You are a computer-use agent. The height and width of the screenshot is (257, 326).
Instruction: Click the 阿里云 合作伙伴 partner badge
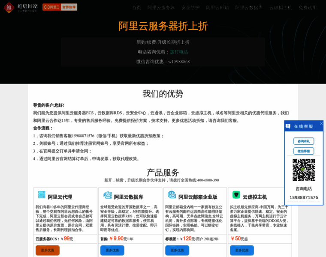pyautogui.click(x=60, y=7)
